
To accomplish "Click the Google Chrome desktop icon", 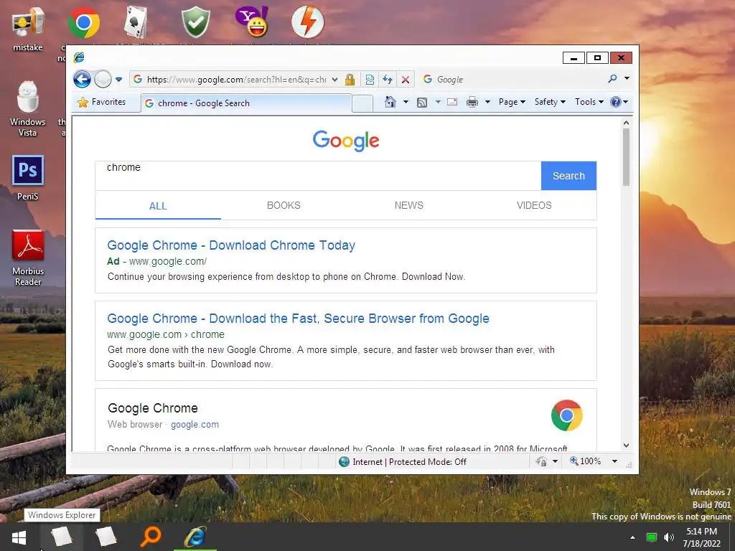I will [x=84, y=22].
